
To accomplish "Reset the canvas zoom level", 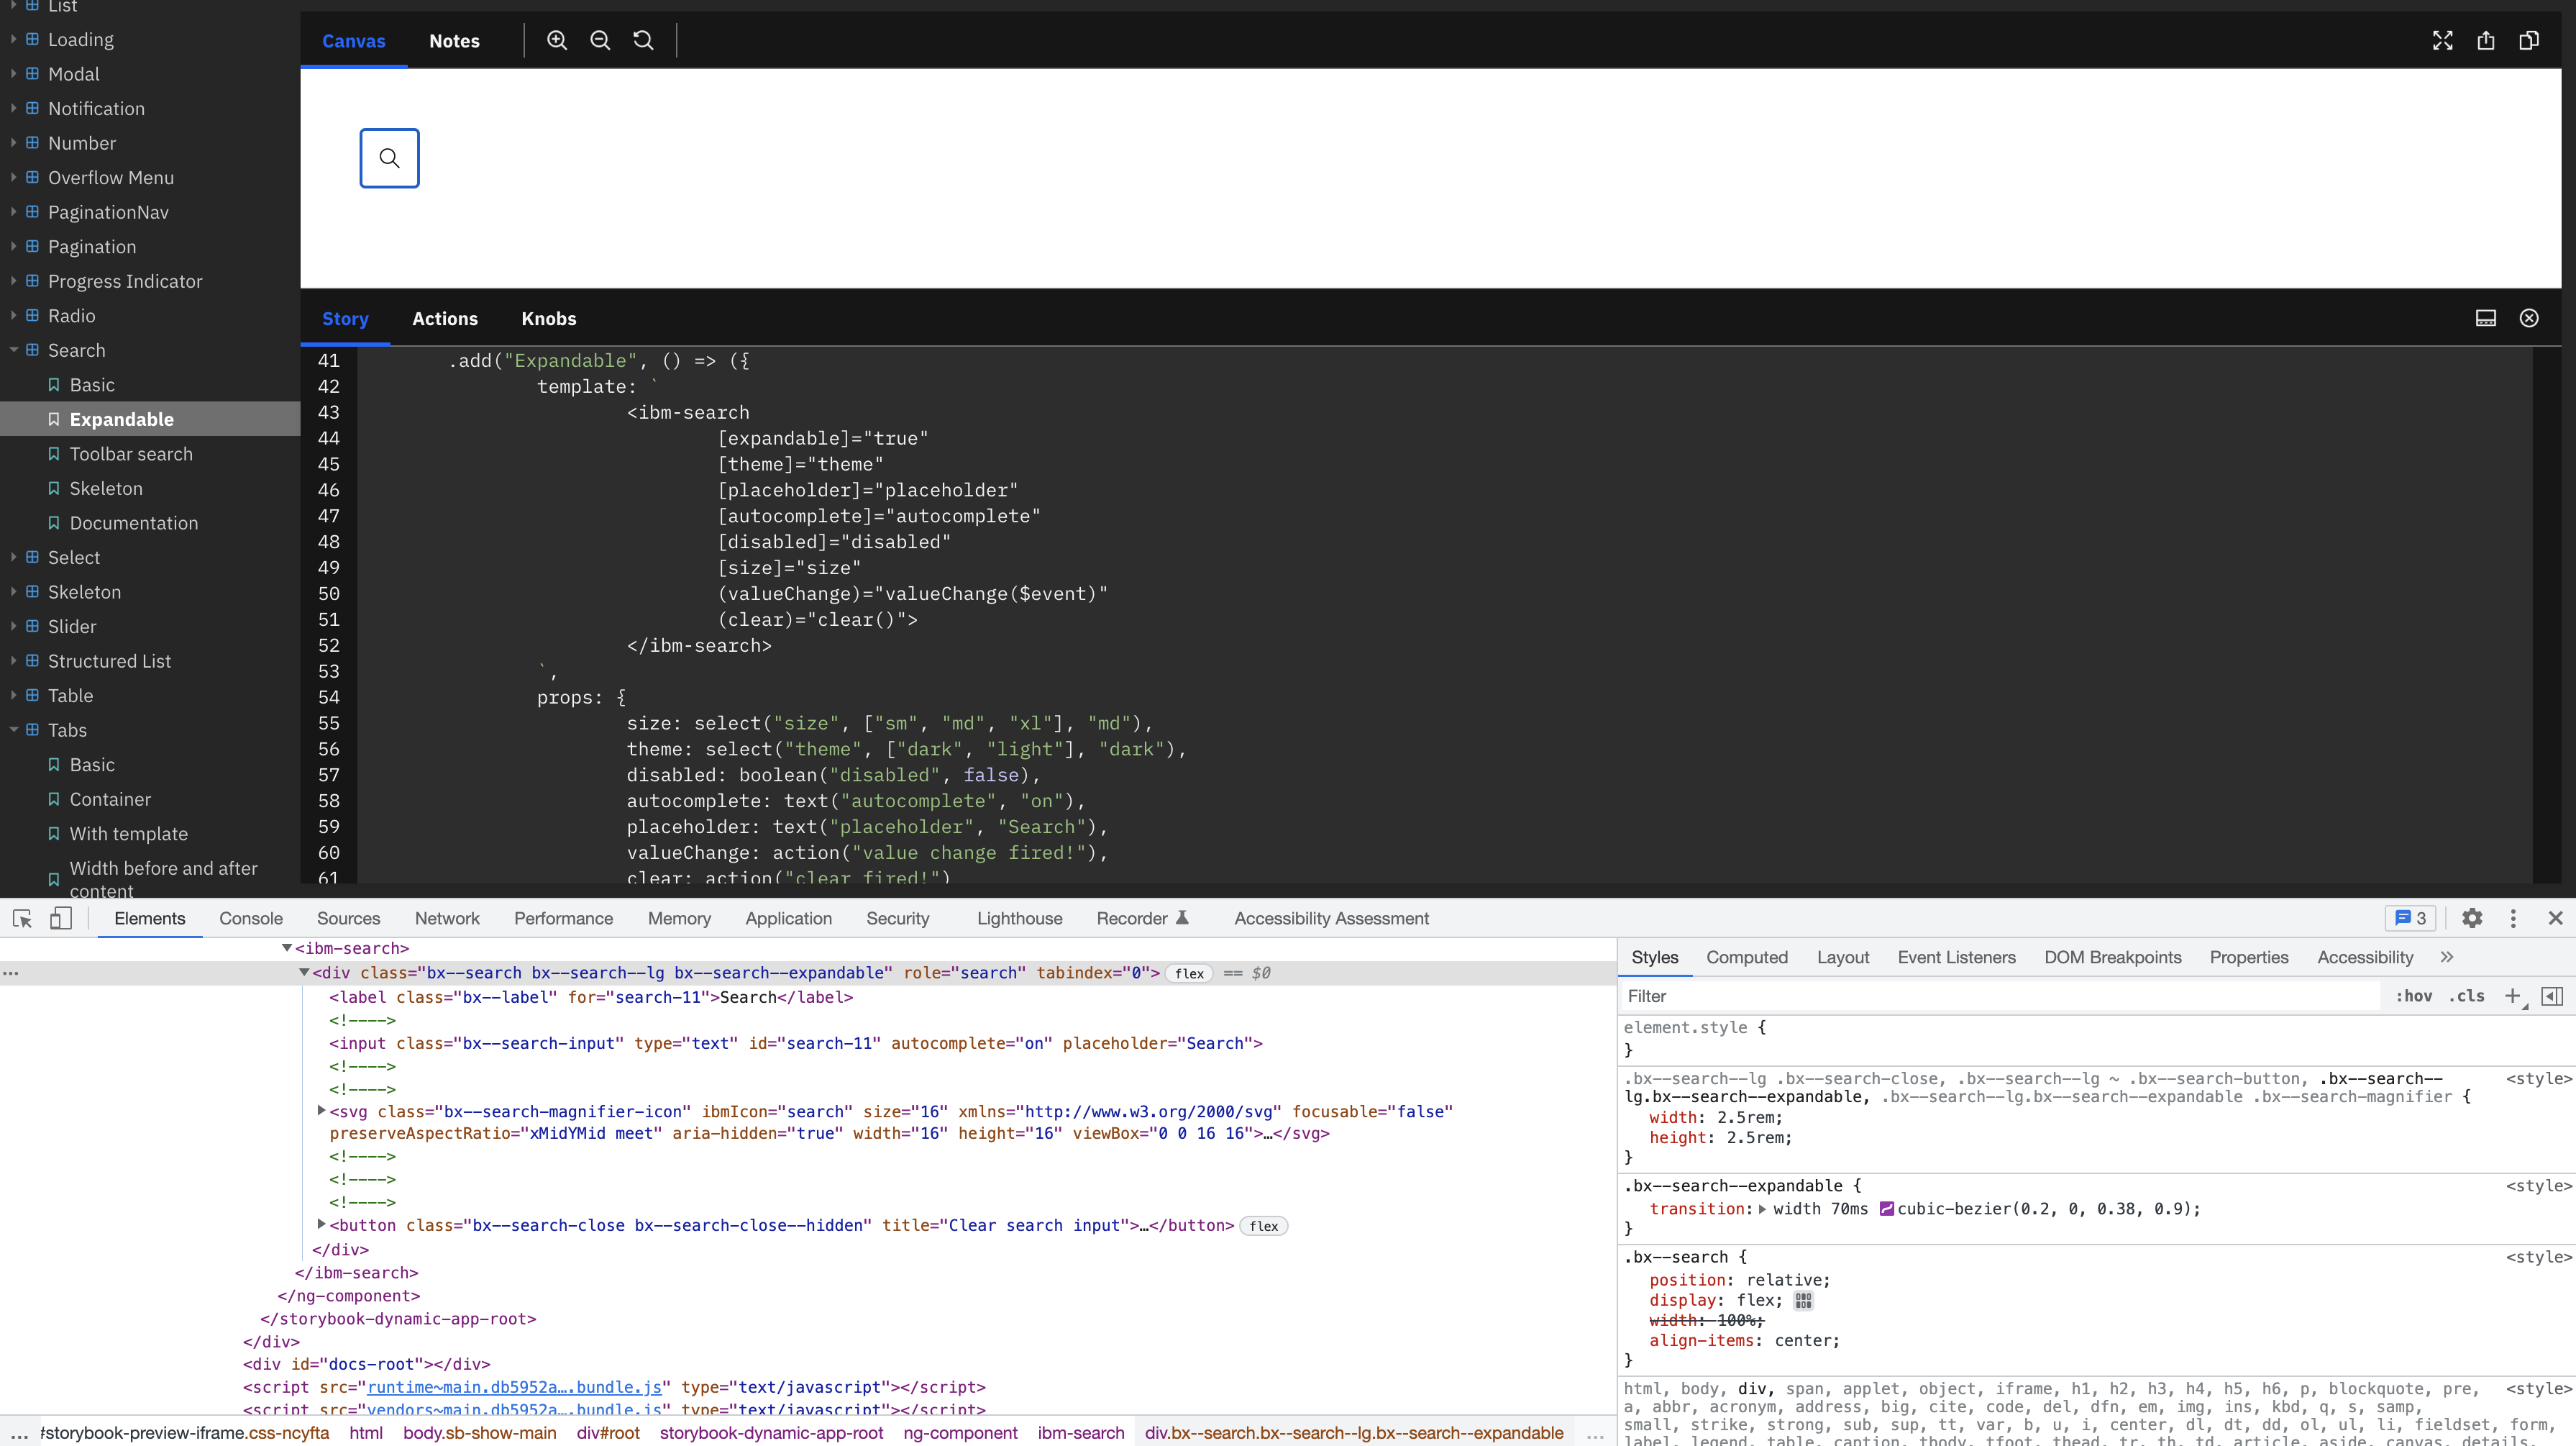I will tap(643, 40).
